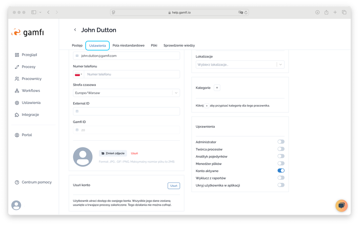Viewport: 359px width, 225px height.
Task: Open Centrum pomocy help icon
Action: coord(17,182)
